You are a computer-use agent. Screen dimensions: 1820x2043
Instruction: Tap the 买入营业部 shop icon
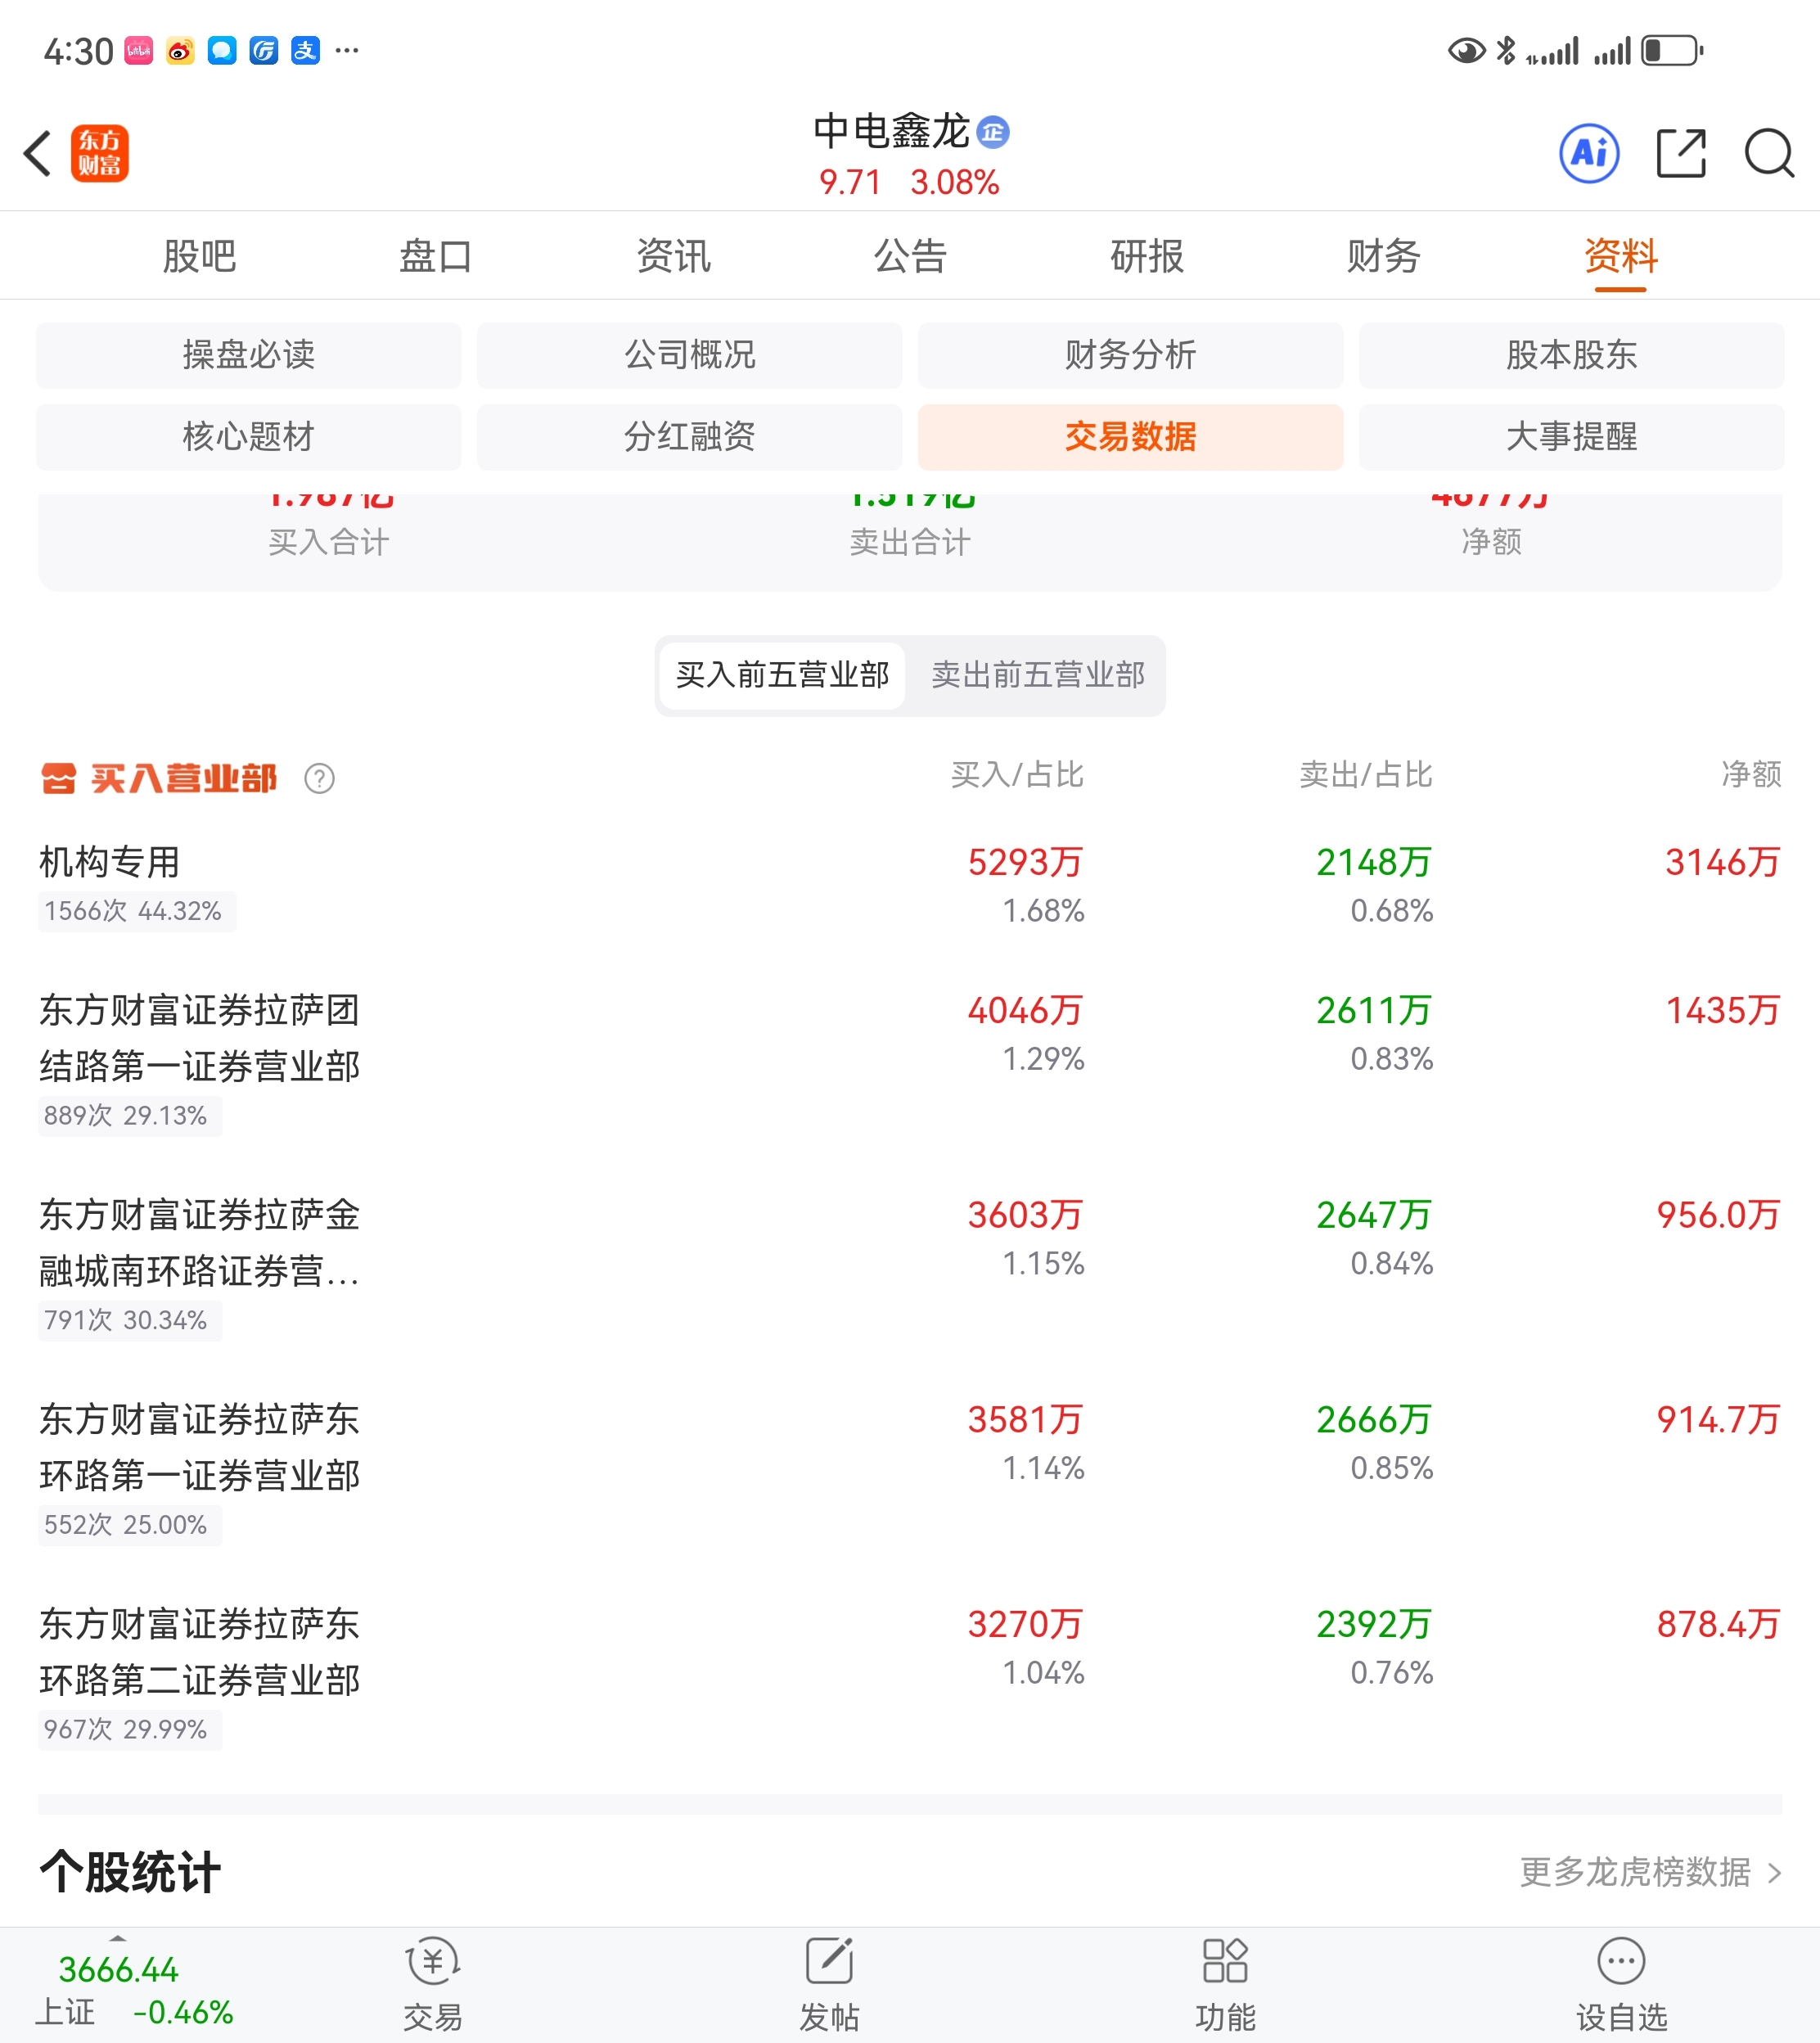[x=58, y=778]
